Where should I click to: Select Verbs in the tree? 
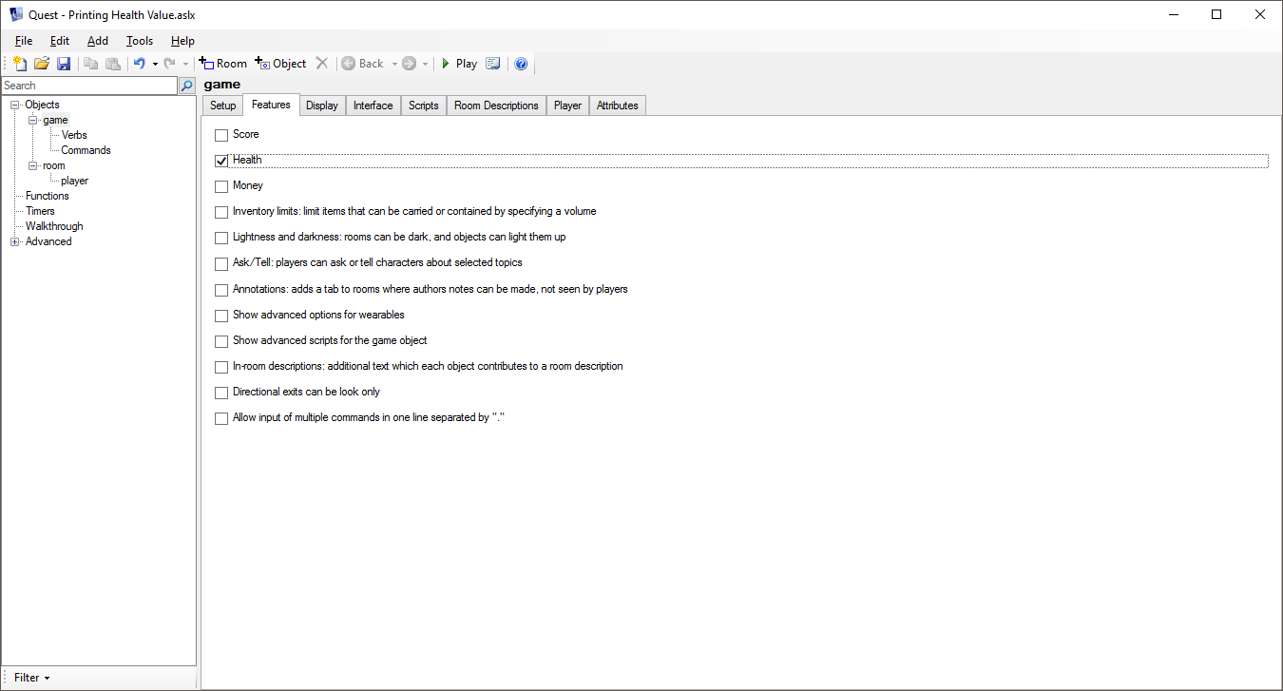[74, 135]
